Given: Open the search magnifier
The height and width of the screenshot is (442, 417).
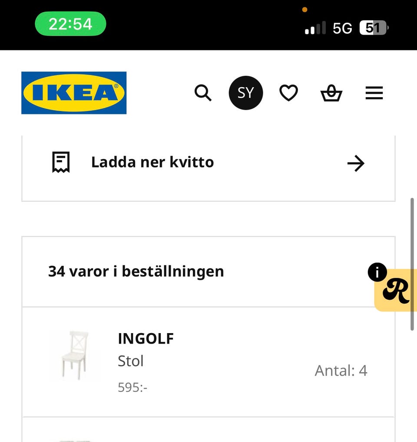Looking at the screenshot, I should click(202, 93).
